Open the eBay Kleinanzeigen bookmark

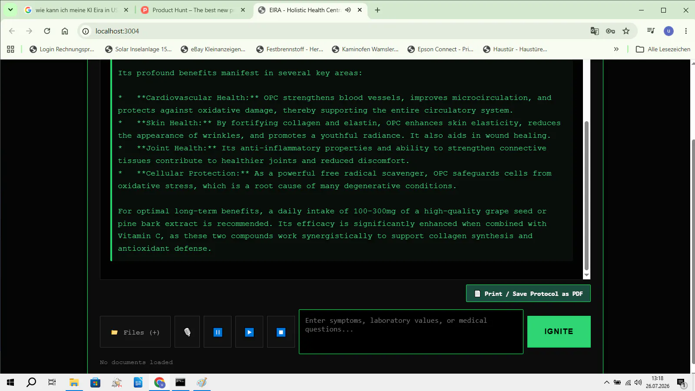(213, 49)
